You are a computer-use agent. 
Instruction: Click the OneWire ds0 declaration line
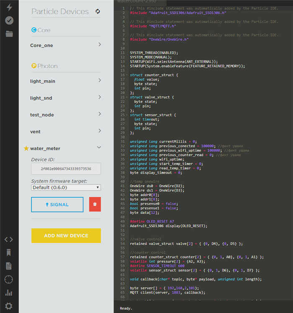[157, 186]
